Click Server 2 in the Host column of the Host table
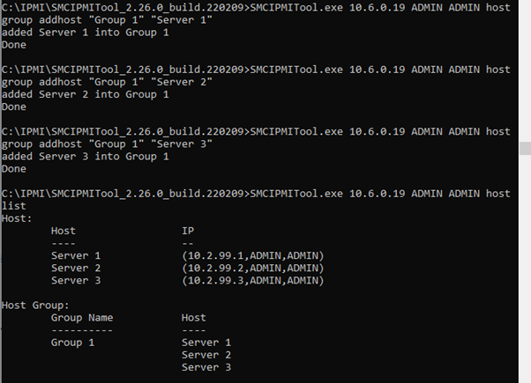 pyautogui.click(x=76, y=268)
